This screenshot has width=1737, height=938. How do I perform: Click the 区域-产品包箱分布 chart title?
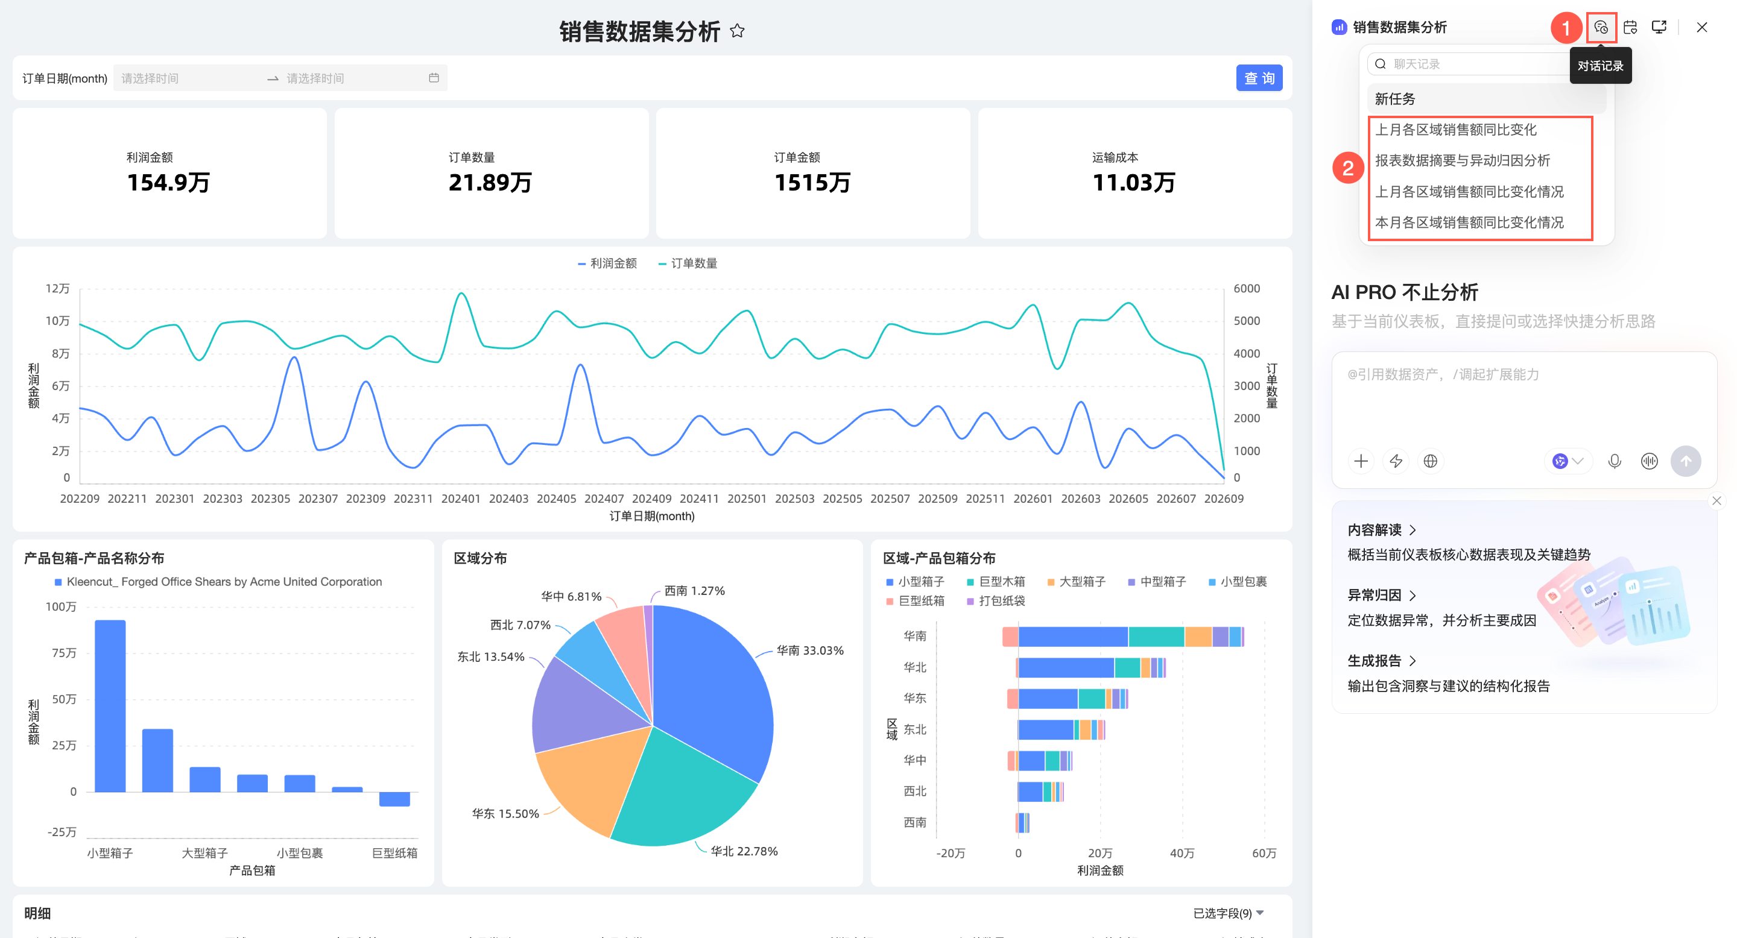(939, 559)
